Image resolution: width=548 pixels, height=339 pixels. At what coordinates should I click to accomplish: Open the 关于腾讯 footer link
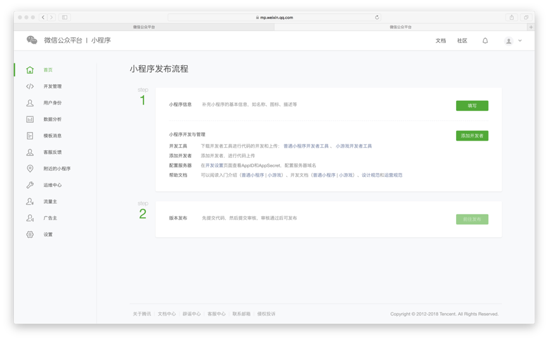[142, 314]
